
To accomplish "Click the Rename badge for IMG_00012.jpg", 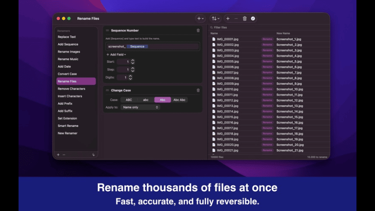I will coord(267,100).
